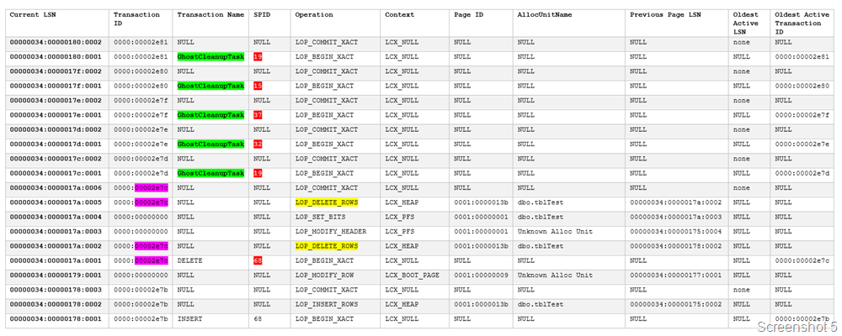
Task: Select the red-highlighted SPID 68 cell
Action: point(258,261)
